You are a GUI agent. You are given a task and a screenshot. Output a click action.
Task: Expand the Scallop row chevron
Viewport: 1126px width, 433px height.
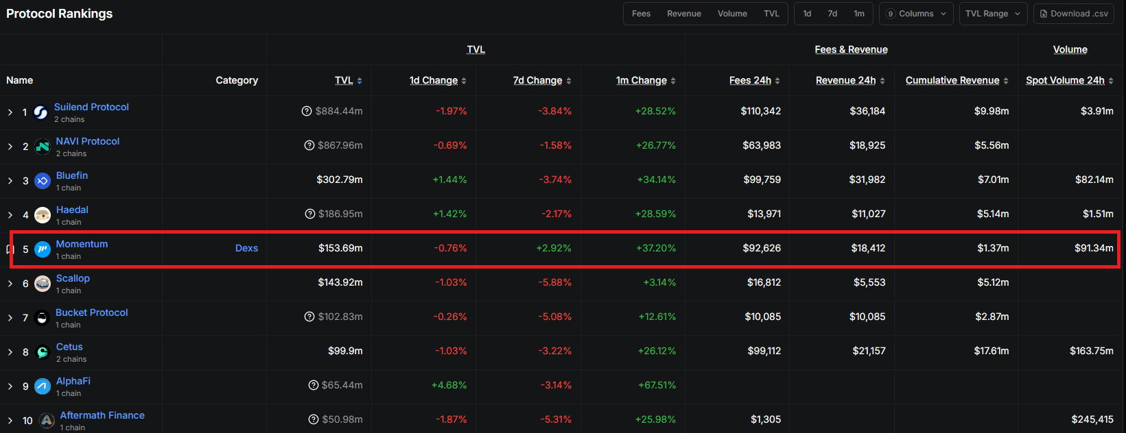click(x=10, y=284)
